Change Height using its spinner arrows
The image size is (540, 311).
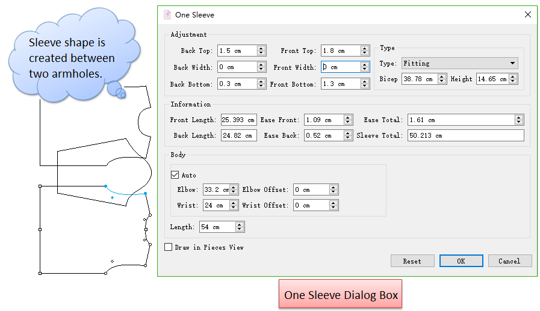pyautogui.click(x=513, y=79)
